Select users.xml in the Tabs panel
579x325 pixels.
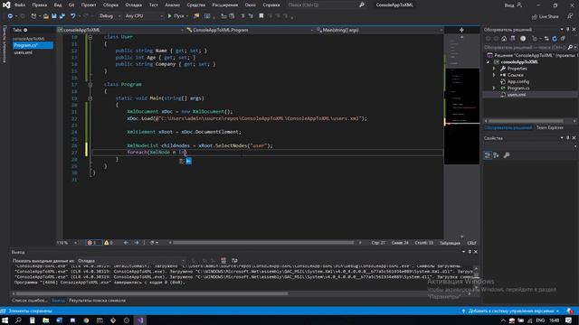click(24, 52)
